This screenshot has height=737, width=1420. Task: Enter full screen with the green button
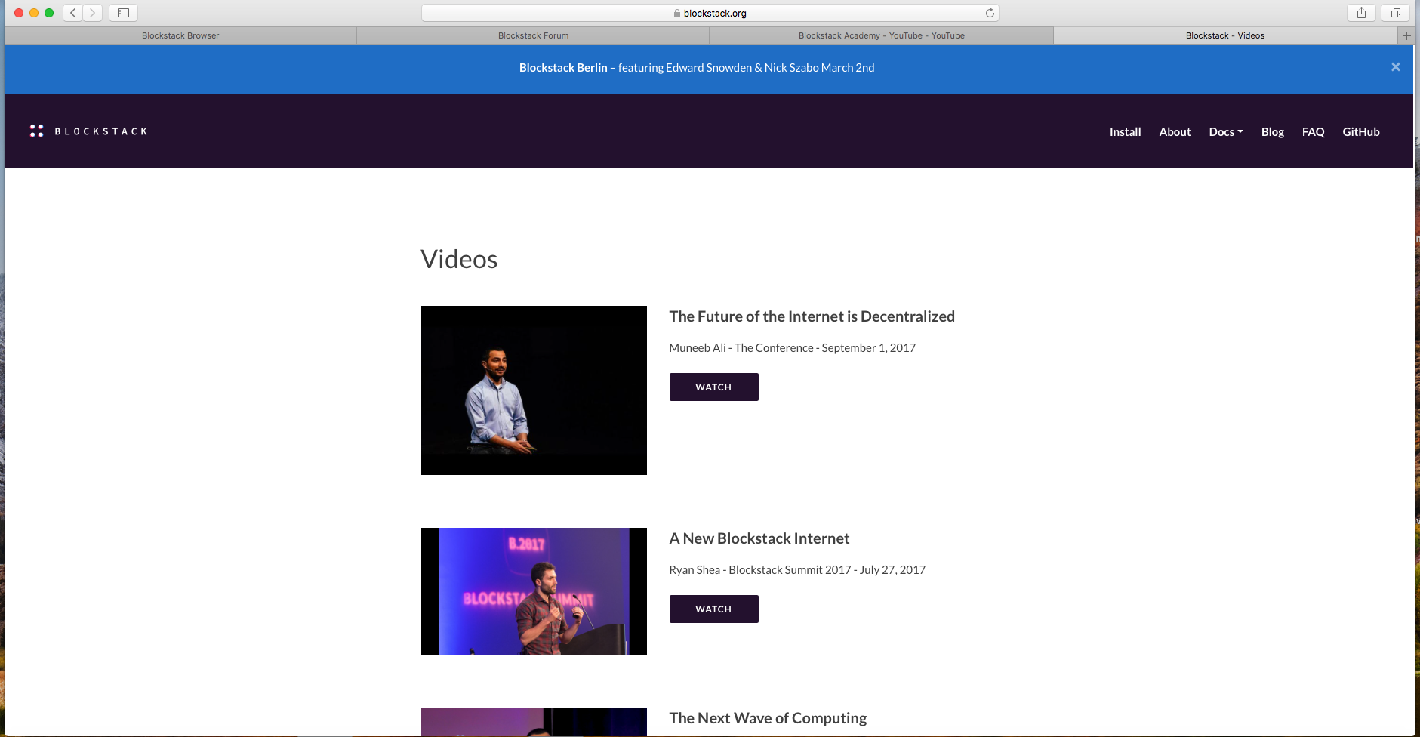pyautogui.click(x=49, y=13)
